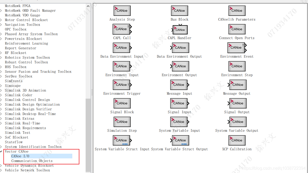Expand the Phased Array System Toolbox node
This screenshot has width=308, height=173.
[x=1, y=34]
